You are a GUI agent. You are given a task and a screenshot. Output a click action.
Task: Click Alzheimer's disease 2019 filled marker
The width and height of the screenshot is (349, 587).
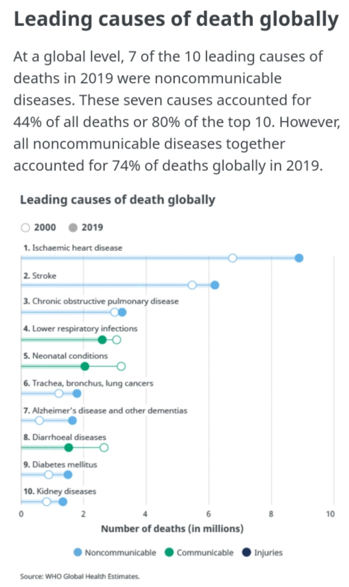tap(72, 420)
